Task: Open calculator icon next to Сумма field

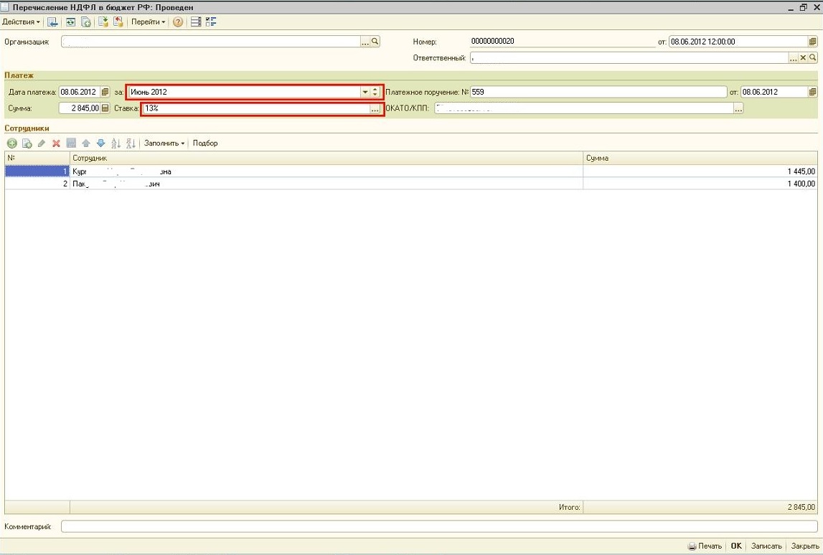Action: tap(105, 108)
